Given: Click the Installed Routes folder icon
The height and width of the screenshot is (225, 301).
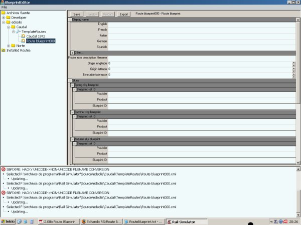Looking at the screenshot, I should tap(3, 50).
